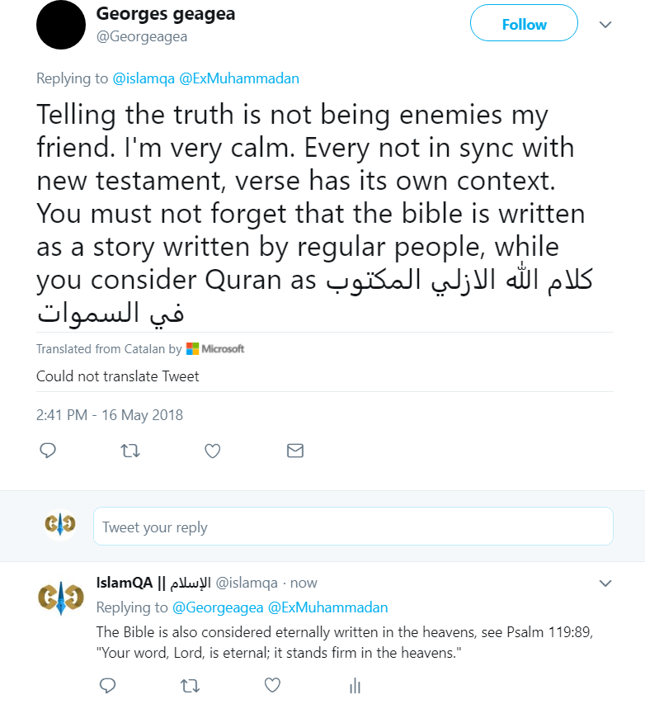
Task: Reply to Georges geagea's tweet
Action: pos(48,451)
